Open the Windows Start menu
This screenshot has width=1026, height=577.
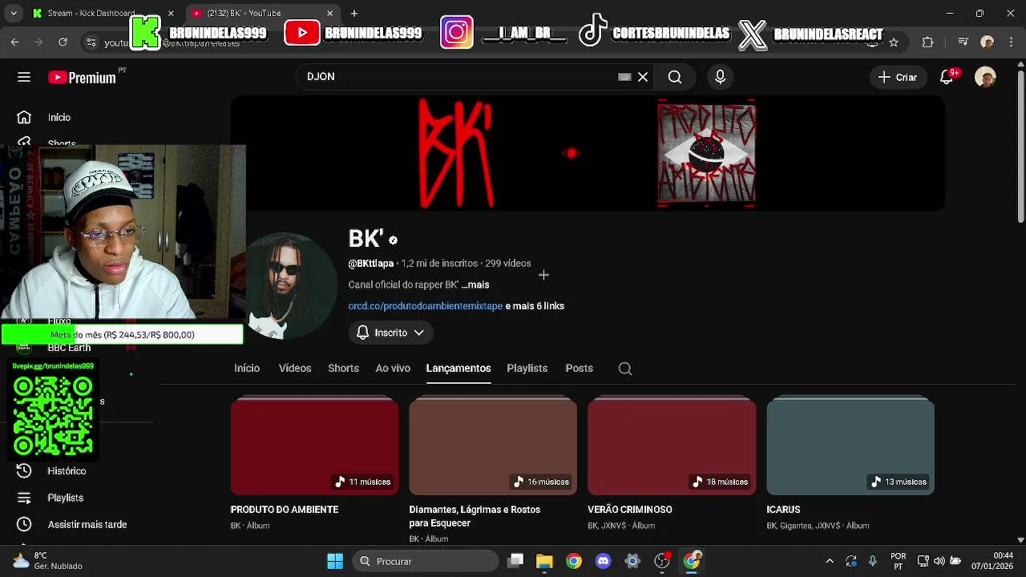(335, 561)
